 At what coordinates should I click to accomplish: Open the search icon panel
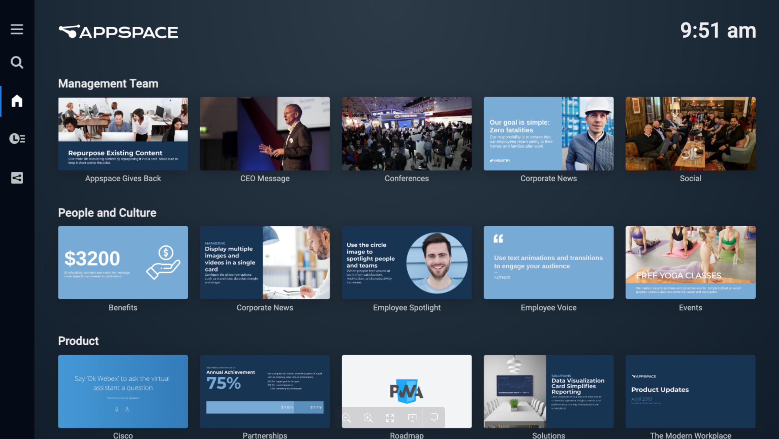[17, 62]
